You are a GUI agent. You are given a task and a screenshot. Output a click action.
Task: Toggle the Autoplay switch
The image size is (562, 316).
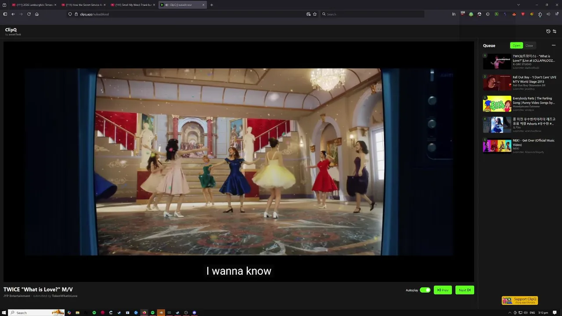coord(425,290)
